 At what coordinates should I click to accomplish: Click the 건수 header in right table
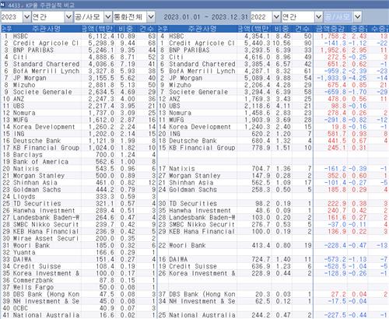tap(302, 29)
